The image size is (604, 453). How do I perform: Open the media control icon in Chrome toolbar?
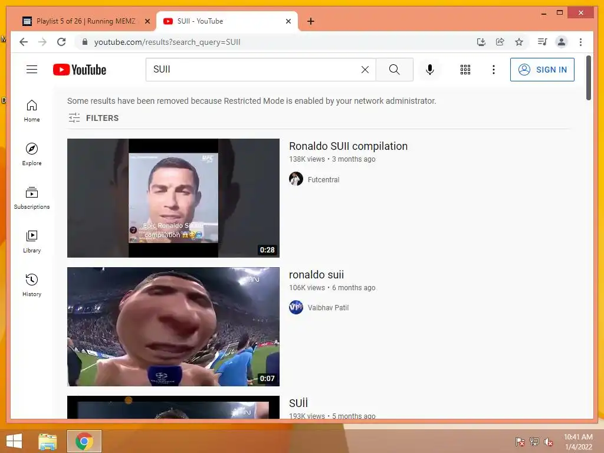pos(543,42)
